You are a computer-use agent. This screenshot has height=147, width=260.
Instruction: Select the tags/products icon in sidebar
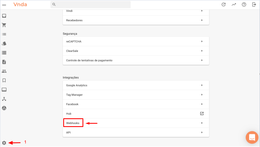[4, 44]
